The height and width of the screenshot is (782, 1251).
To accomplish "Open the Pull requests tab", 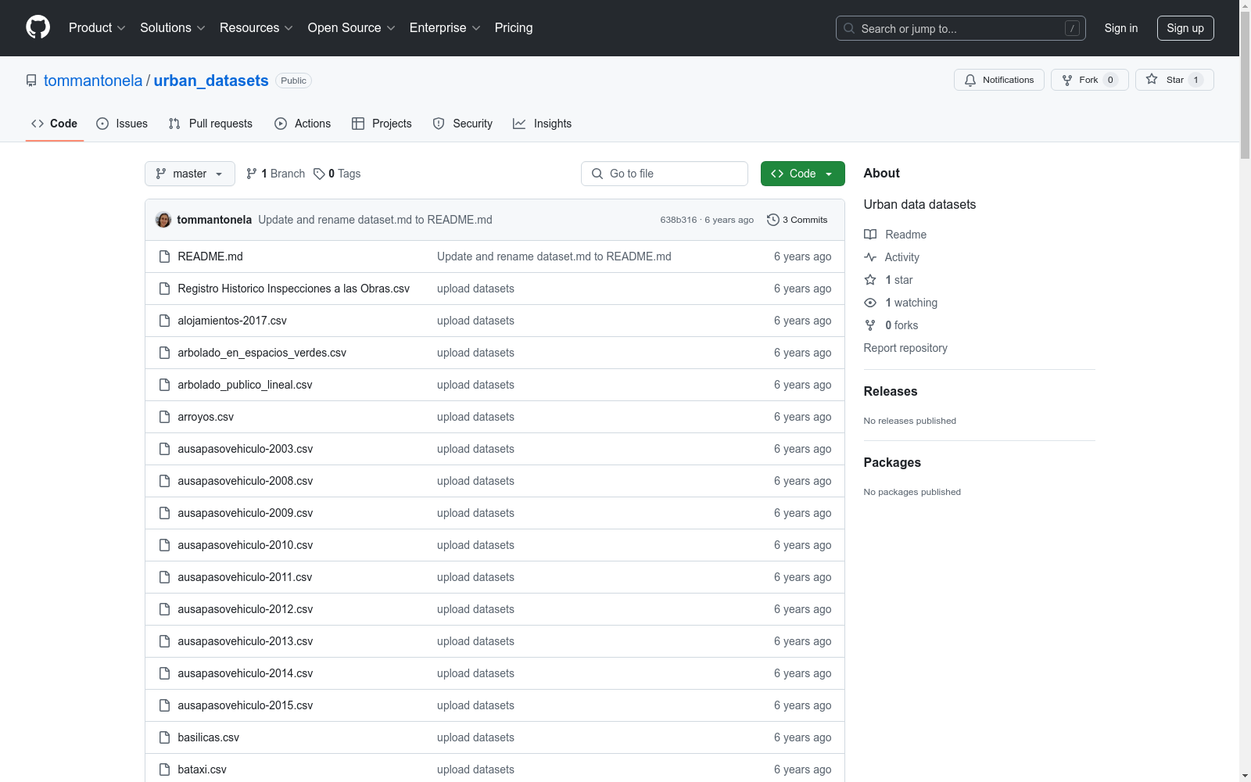I will pos(210,124).
